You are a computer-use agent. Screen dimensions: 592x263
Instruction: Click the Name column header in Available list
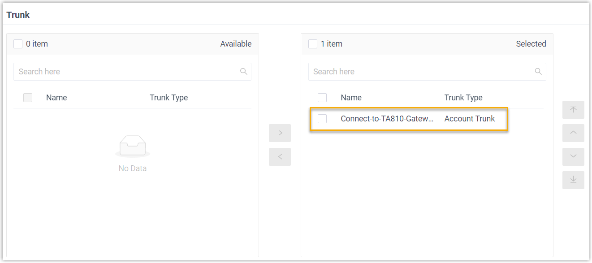tap(56, 98)
